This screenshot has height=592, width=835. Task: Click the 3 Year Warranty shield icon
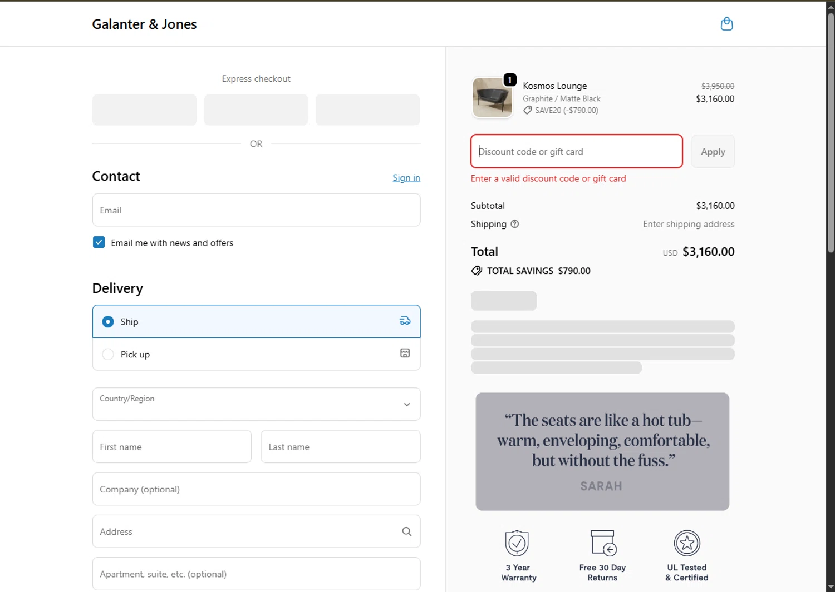click(517, 543)
